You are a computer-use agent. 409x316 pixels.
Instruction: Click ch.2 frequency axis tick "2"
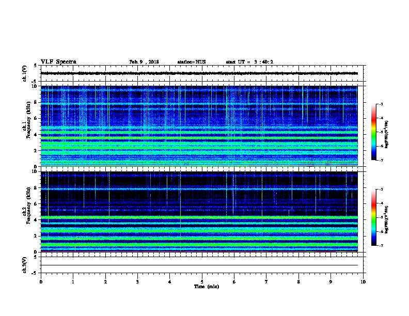tap(36, 236)
